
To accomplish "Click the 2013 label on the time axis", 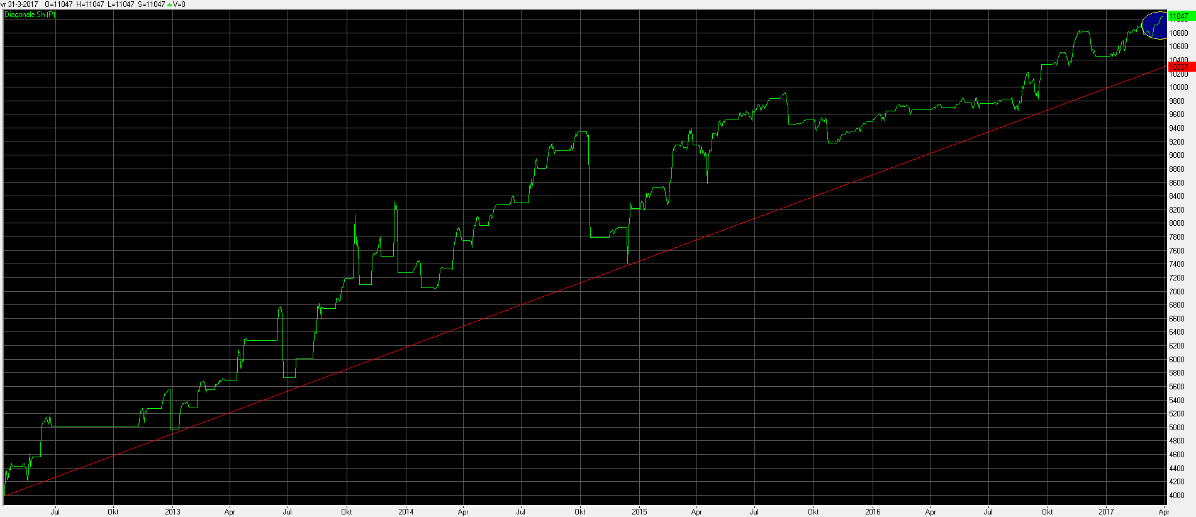I will (172, 511).
